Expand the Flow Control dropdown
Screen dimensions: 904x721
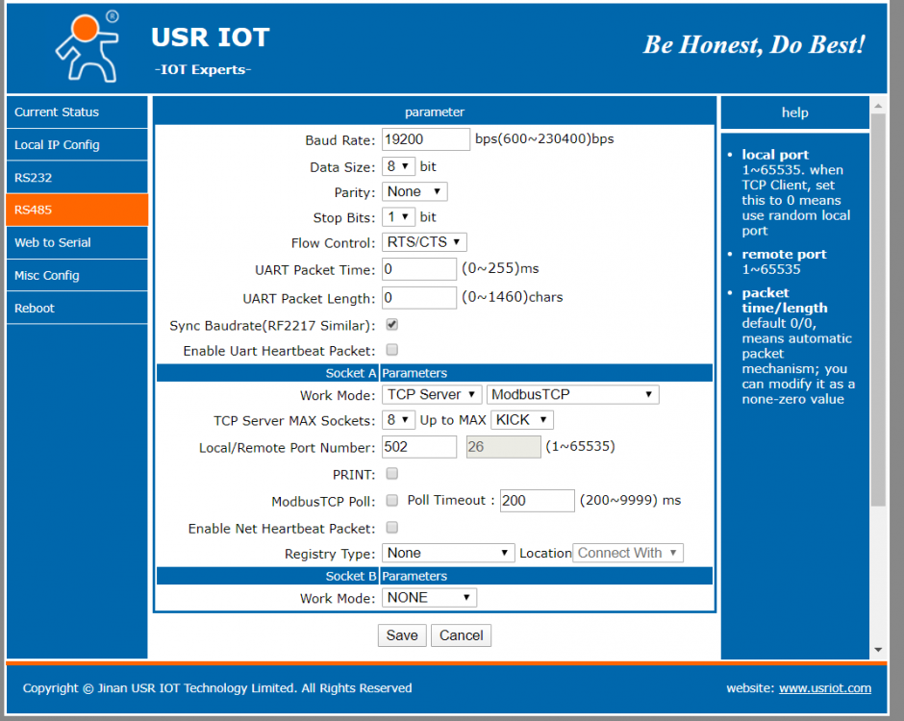click(x=424, y=241)
